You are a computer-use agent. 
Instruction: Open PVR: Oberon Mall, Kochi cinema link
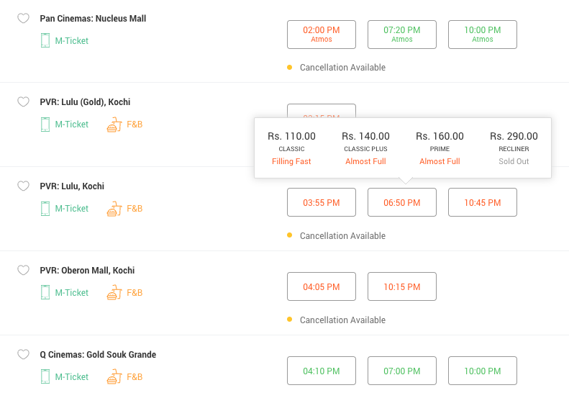pos(87,271)
